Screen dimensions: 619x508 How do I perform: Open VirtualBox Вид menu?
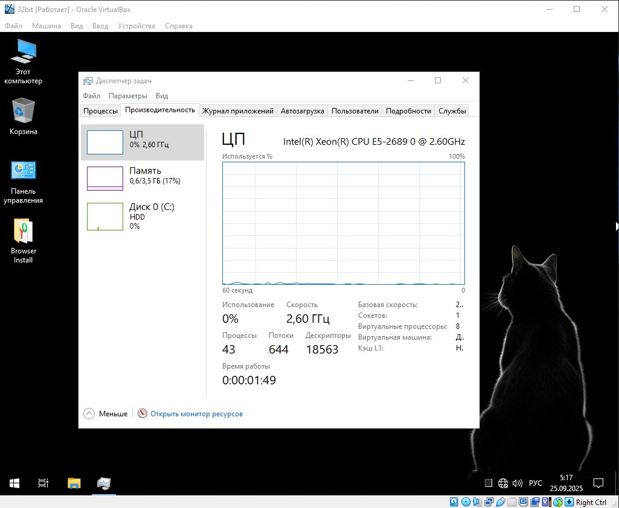77,25
